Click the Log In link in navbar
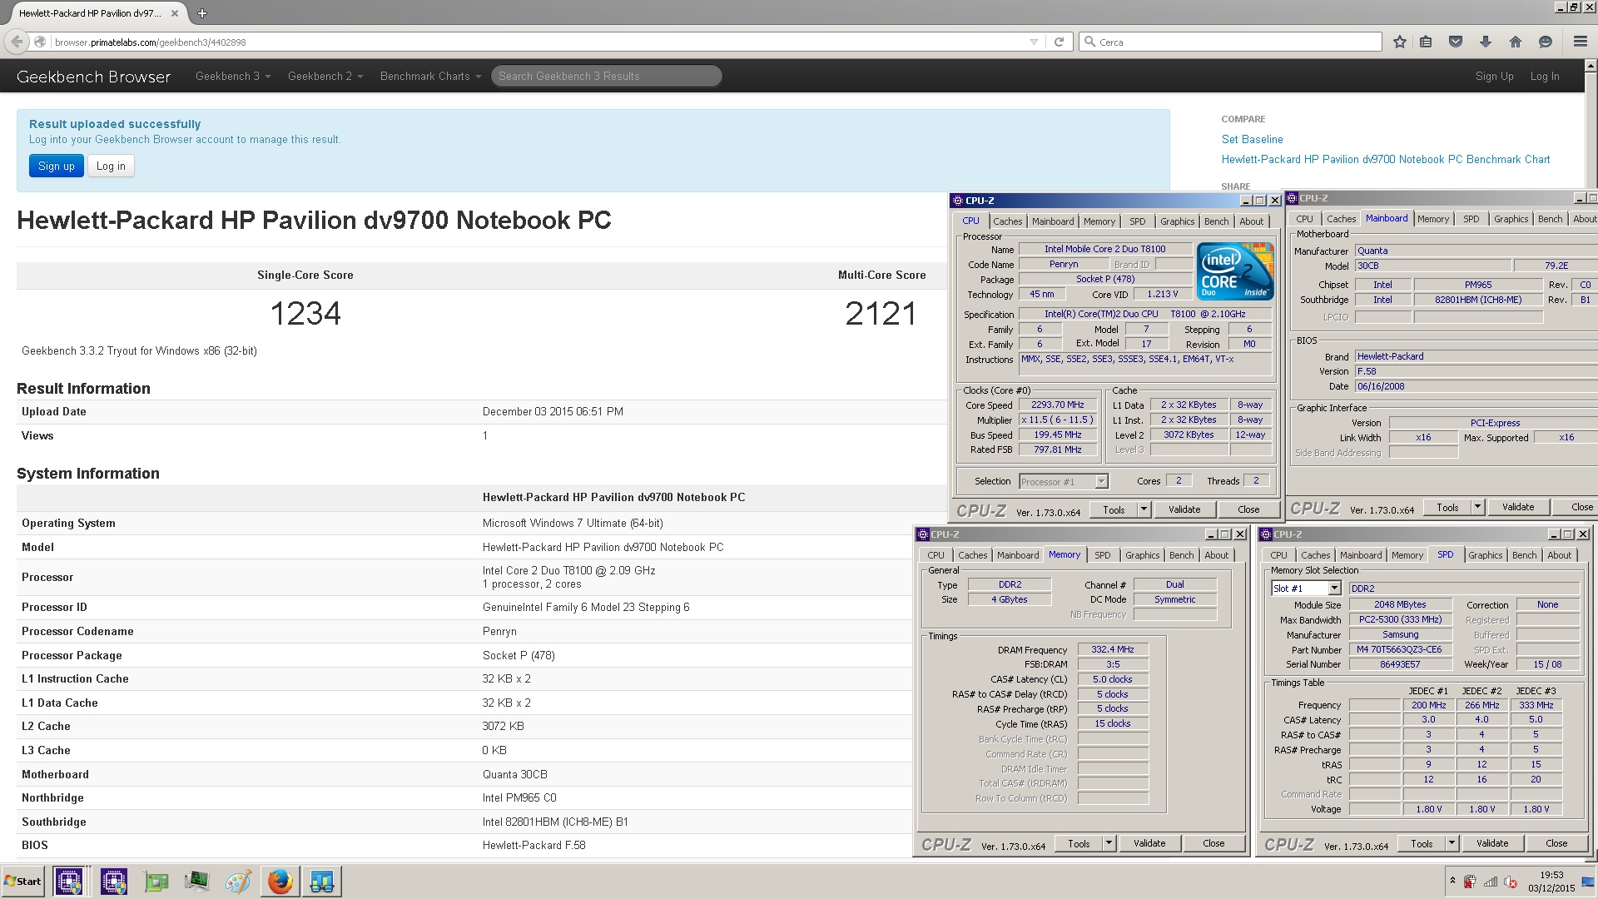Screen dimensions: 1598x899 click(x=1545, y=76)
